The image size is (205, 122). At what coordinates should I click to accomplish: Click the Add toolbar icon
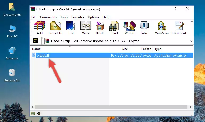tap(39, 28)
